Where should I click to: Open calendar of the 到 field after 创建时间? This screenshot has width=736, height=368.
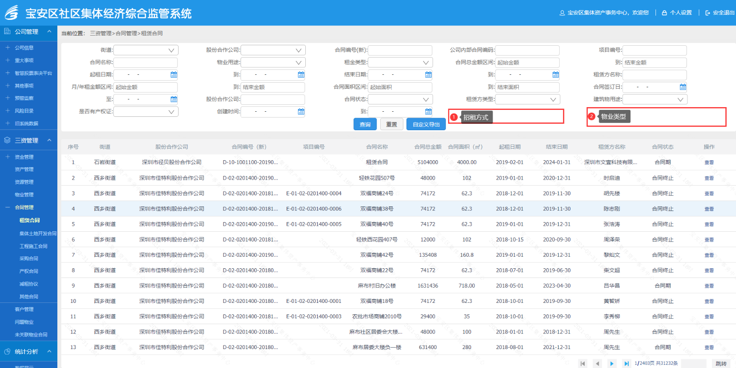[428, 111]
